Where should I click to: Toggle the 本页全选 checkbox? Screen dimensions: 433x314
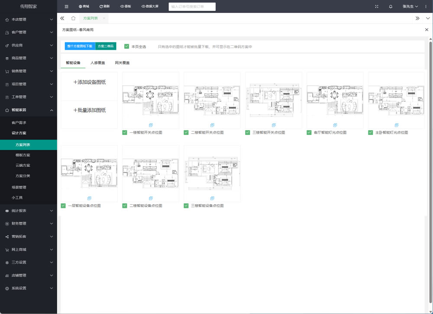[x=127, y=46]
